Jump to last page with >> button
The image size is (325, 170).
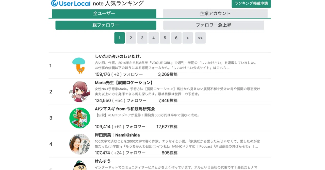200,38
